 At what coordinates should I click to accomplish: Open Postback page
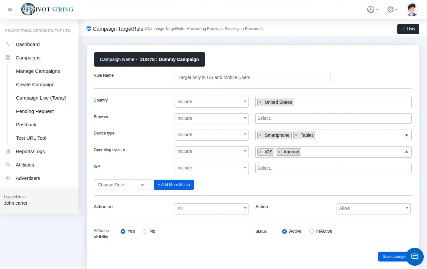[26, 124]
